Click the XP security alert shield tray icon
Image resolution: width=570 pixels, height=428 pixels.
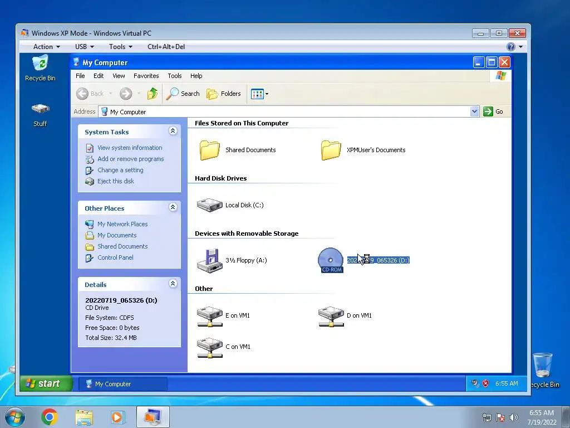coord(485,383)
